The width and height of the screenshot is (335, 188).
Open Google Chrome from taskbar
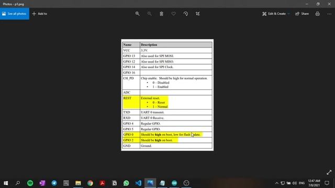pos(90,183)
